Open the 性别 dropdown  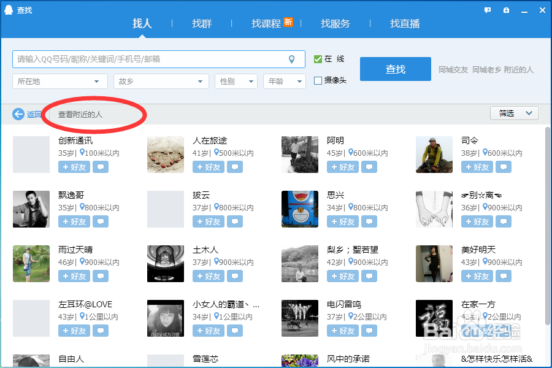236,80
